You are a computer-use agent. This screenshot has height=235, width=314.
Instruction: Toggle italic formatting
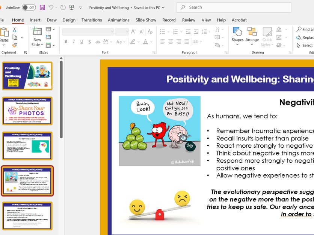[x=74, y=41]
